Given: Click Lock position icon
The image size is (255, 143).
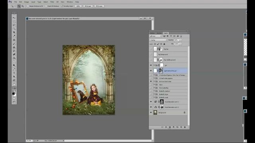Looking at the screenshot, I should [161, 44].
